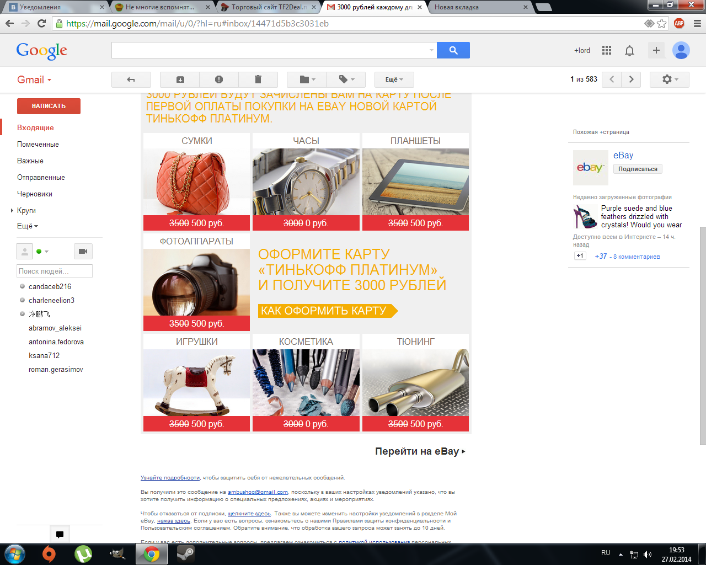Click the Поиск людей search field
Viewport: 706px width, 565px height.
[55, 271]
